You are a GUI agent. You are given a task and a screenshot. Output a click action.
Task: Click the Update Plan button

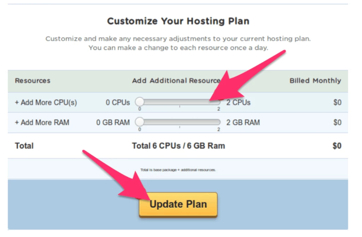[x=178, y=204]
